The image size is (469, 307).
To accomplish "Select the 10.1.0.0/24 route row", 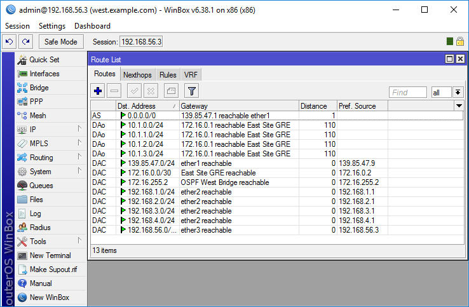I will 277,125.
